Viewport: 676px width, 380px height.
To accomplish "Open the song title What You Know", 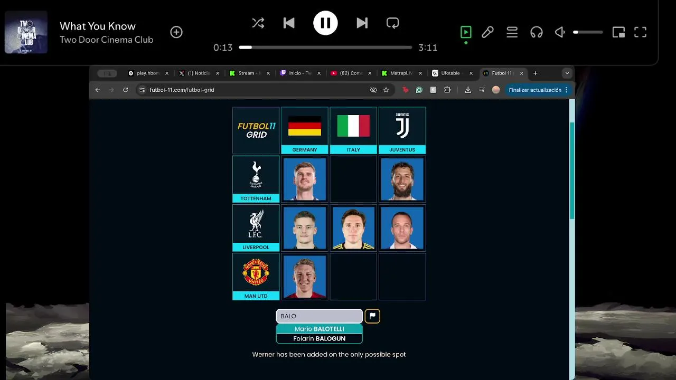I will (x=98, y=26).
